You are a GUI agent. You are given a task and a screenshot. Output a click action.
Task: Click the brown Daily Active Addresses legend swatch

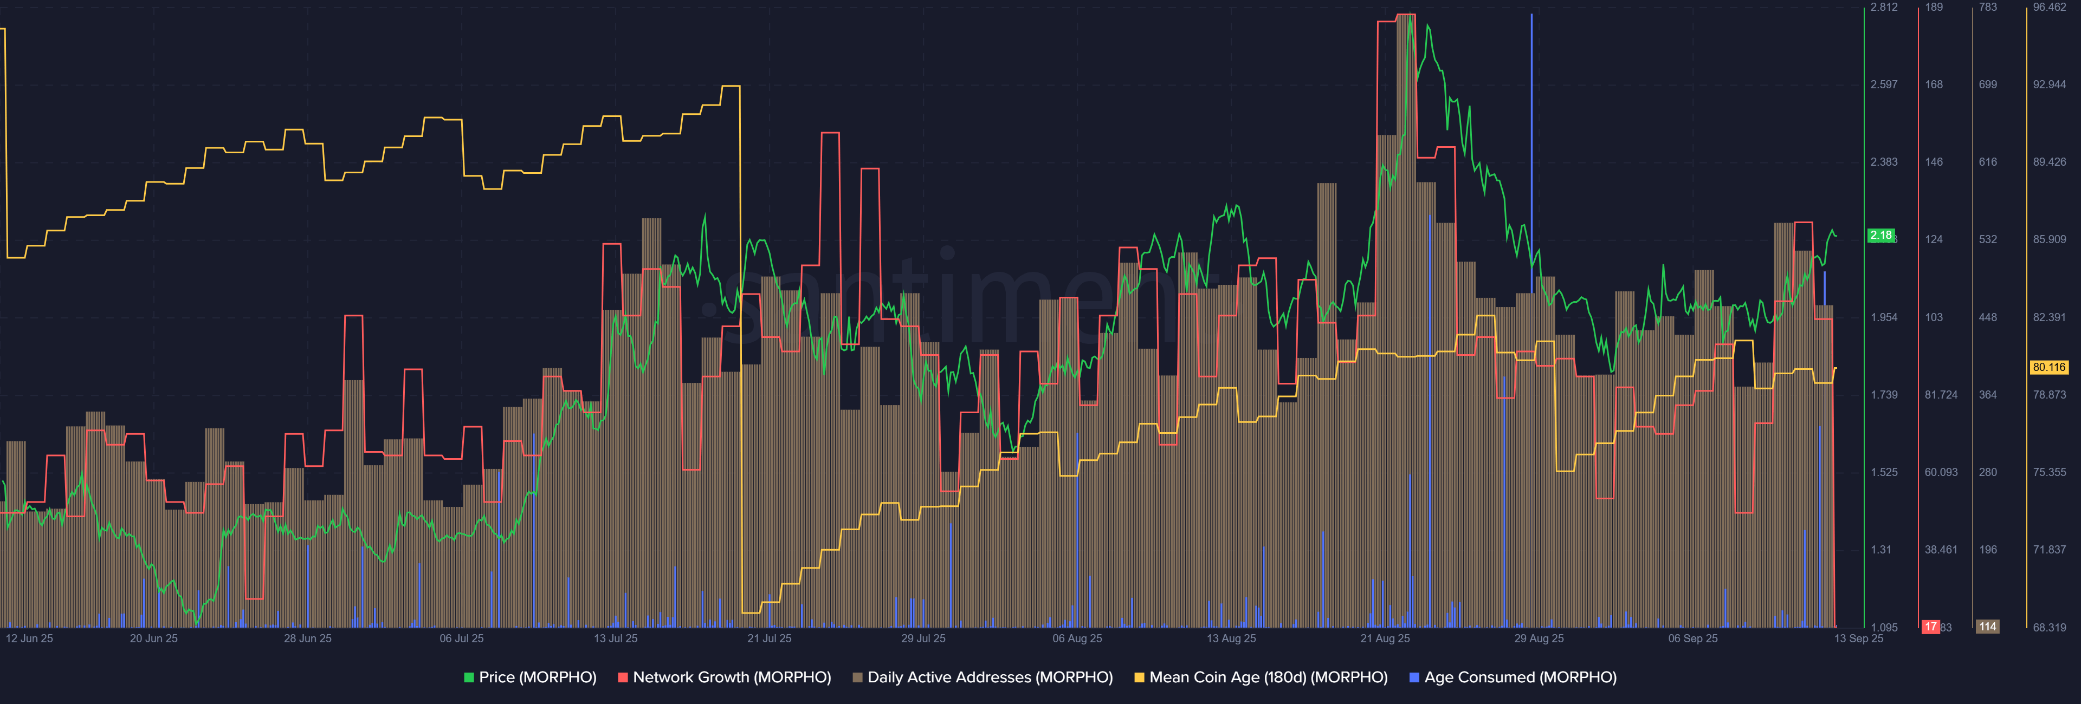pos(857,677)
